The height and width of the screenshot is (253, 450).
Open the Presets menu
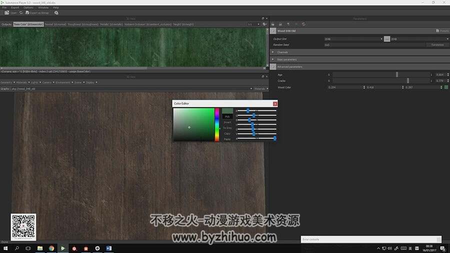[x=442, y=30]
